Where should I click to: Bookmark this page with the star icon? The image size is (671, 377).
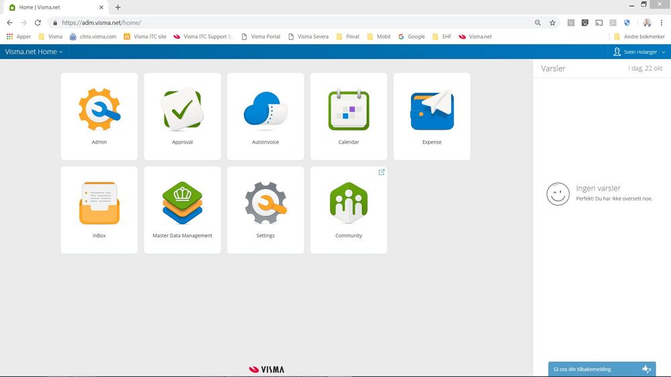[x=553, y=23]
